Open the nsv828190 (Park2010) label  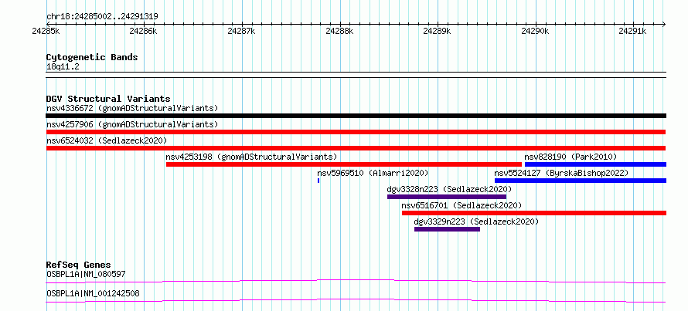click(x=570, y=157)
